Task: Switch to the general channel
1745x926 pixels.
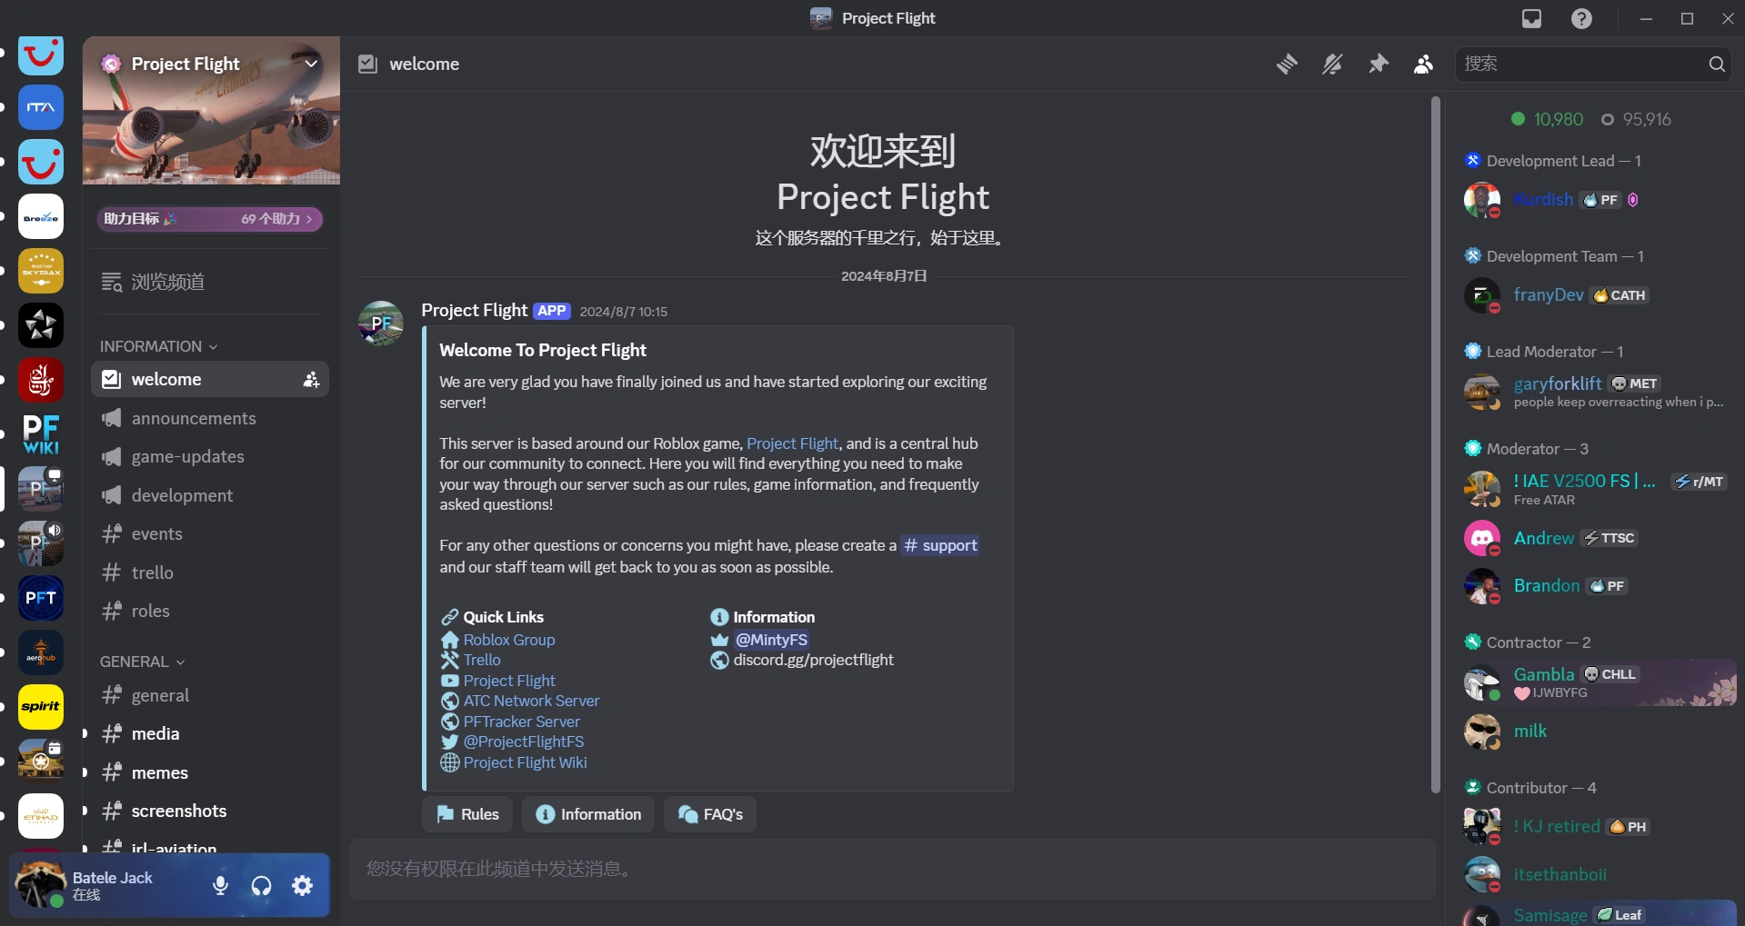Action: [x=160, y=695]
